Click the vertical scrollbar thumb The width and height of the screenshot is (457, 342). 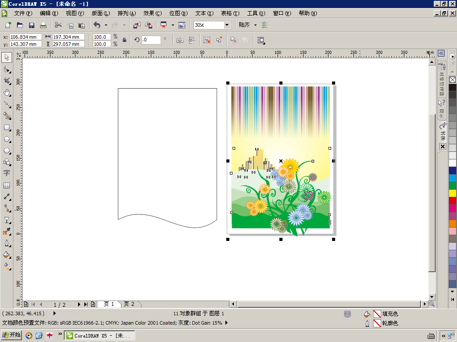[x=432, y=193]
